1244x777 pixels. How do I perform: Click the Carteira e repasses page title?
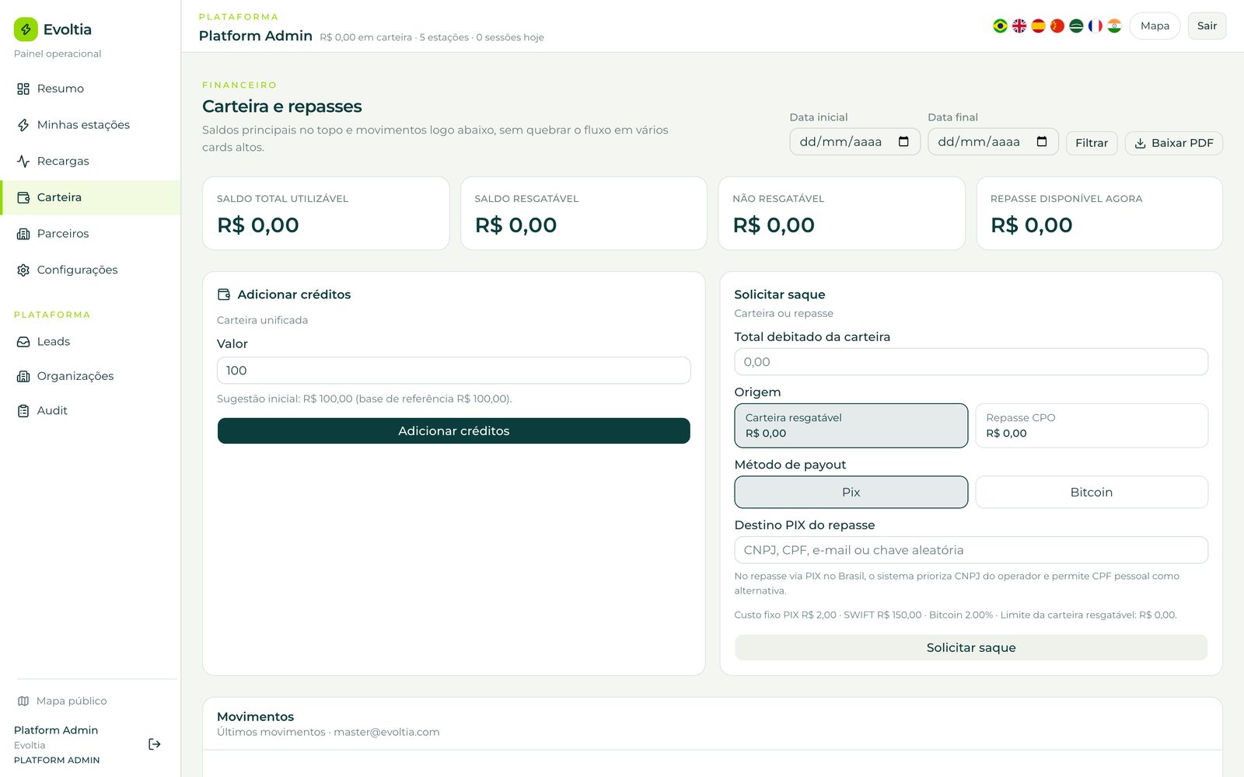282,106
